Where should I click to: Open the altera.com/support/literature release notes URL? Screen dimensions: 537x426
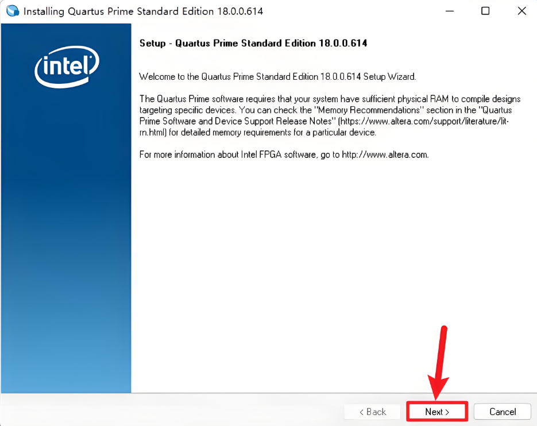(x=324, y=127)
